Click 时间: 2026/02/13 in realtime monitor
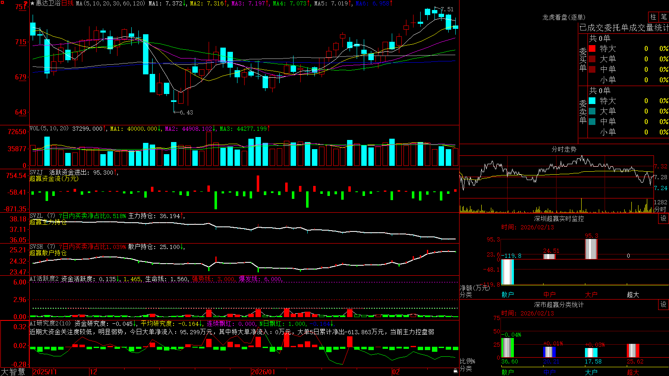The image size is (669, 376). click(528, 227)
